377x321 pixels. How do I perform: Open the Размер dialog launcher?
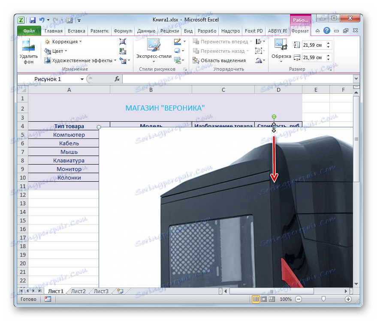tap(330, 69)
